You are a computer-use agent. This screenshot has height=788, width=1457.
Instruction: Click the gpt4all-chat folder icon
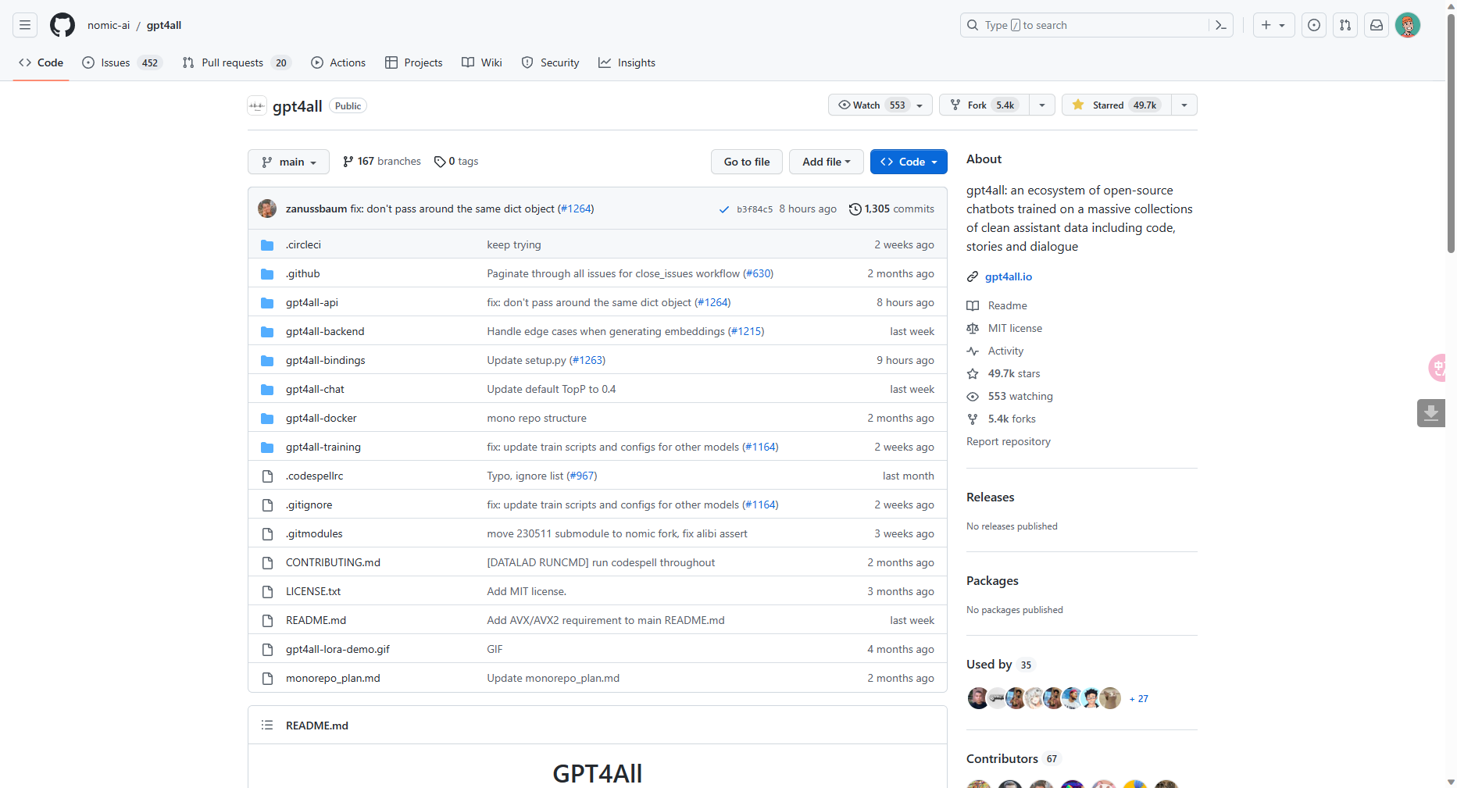267,389
